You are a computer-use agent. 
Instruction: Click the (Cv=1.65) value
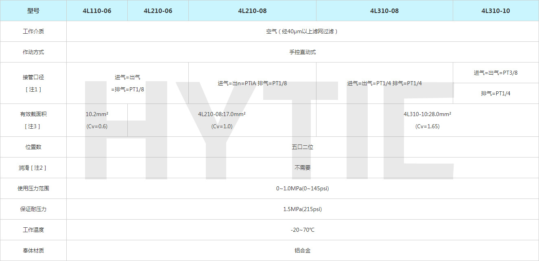tap(428, 126)
